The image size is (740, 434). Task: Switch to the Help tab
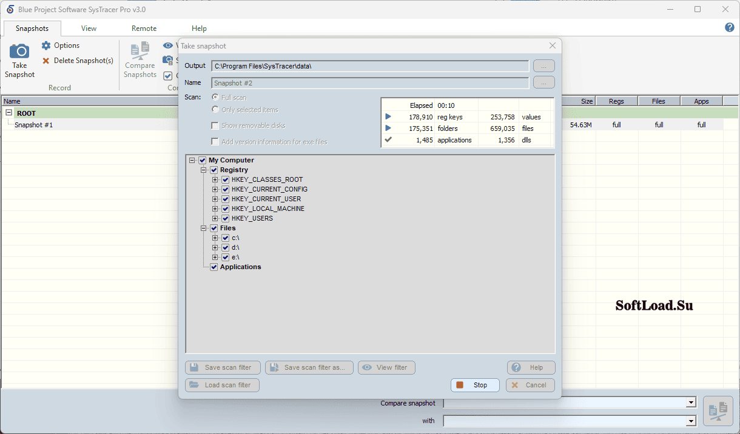pos(199,28)
